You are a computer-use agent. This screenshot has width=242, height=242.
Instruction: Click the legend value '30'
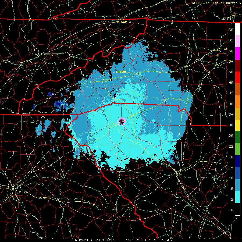(231, 125)
